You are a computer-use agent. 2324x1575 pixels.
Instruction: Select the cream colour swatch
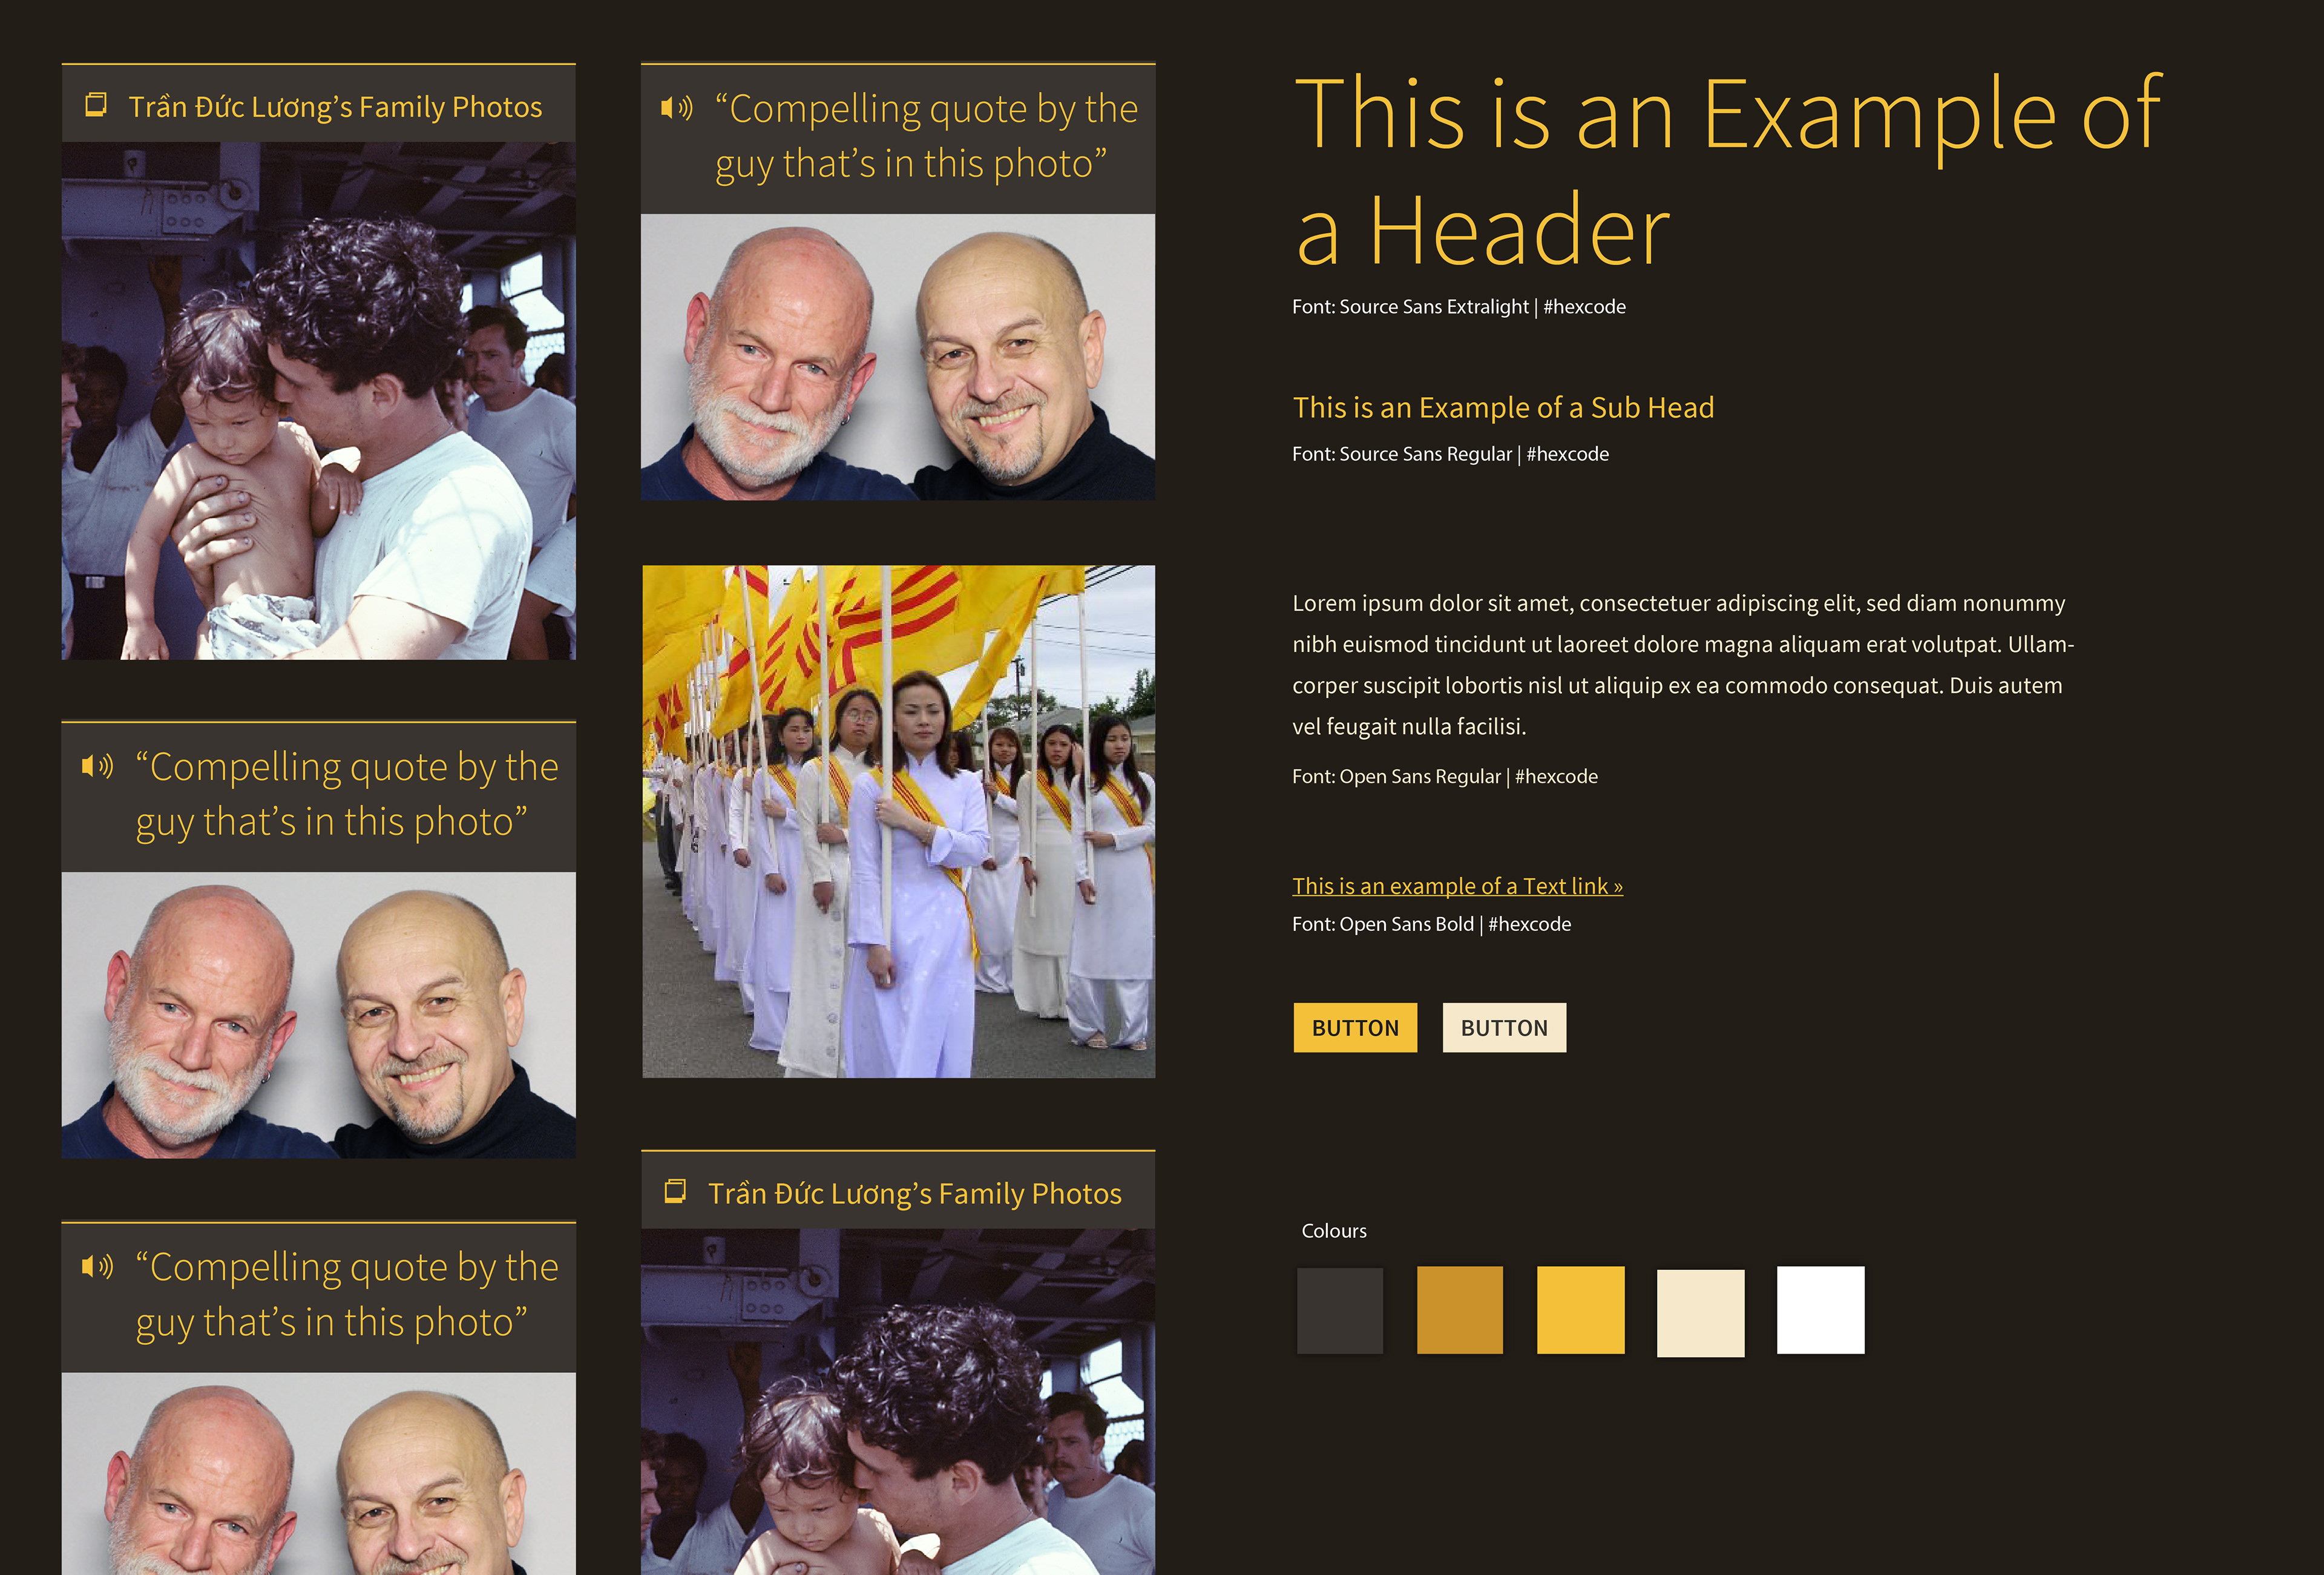(x=1700, y=1312)
